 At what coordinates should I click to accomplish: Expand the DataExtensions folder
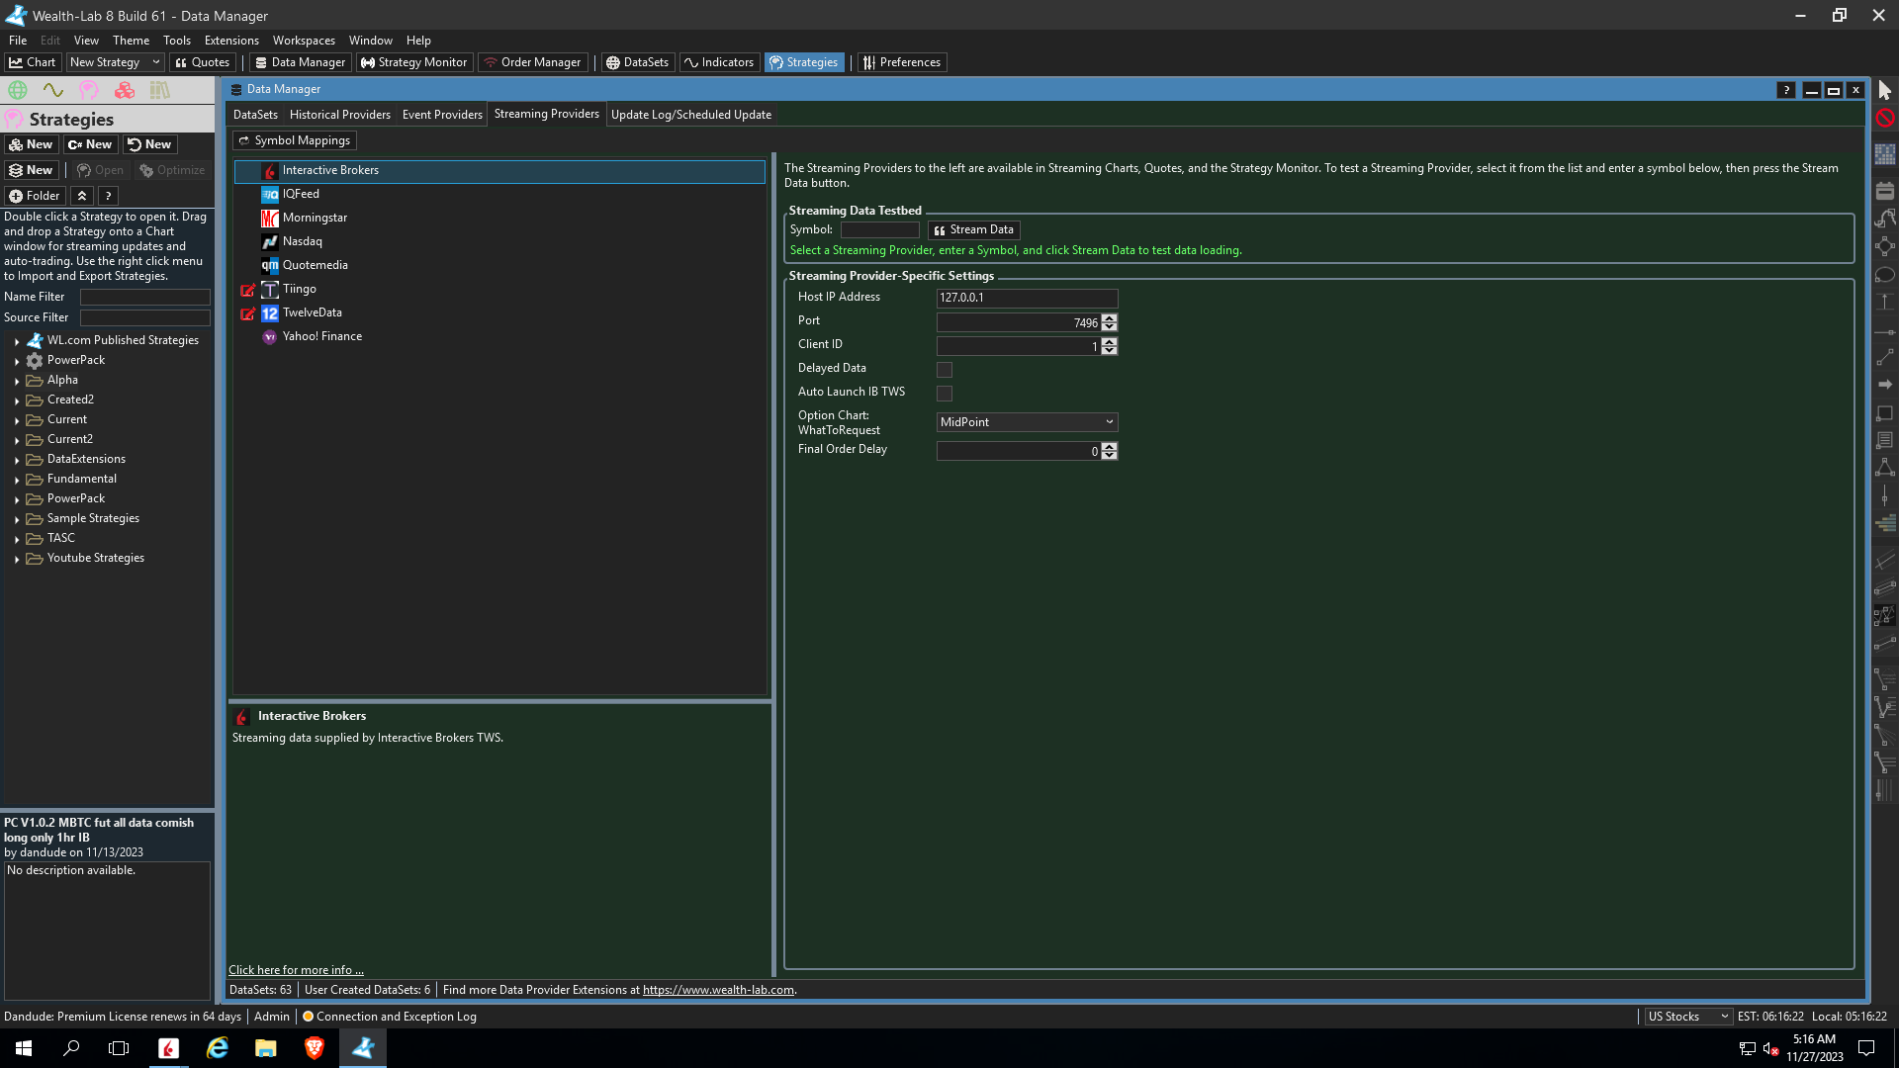pyautogui.click(x=17, y=460)
